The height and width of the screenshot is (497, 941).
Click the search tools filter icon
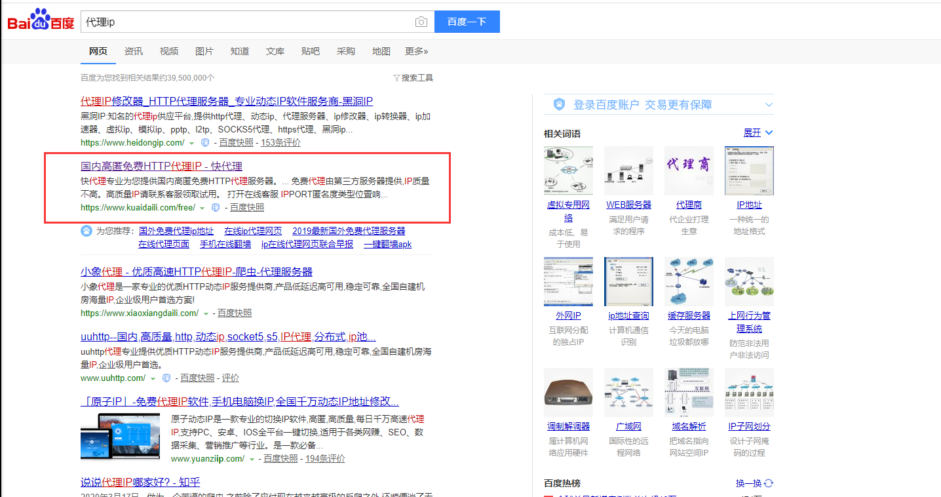coord(396,78)
